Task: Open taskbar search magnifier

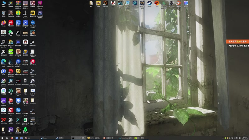Action: point(7,138)
